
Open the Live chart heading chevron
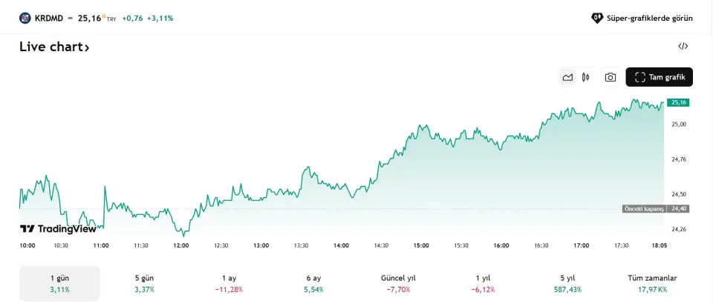tap(87, 47)
